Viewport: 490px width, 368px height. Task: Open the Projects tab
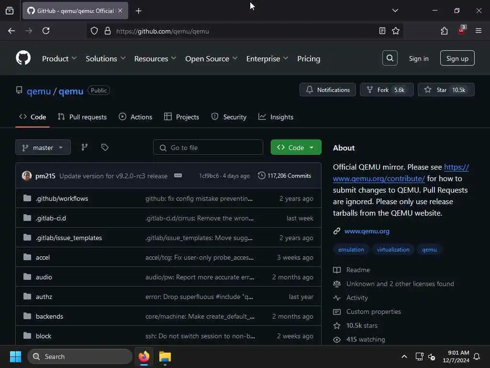click(181, 117)
